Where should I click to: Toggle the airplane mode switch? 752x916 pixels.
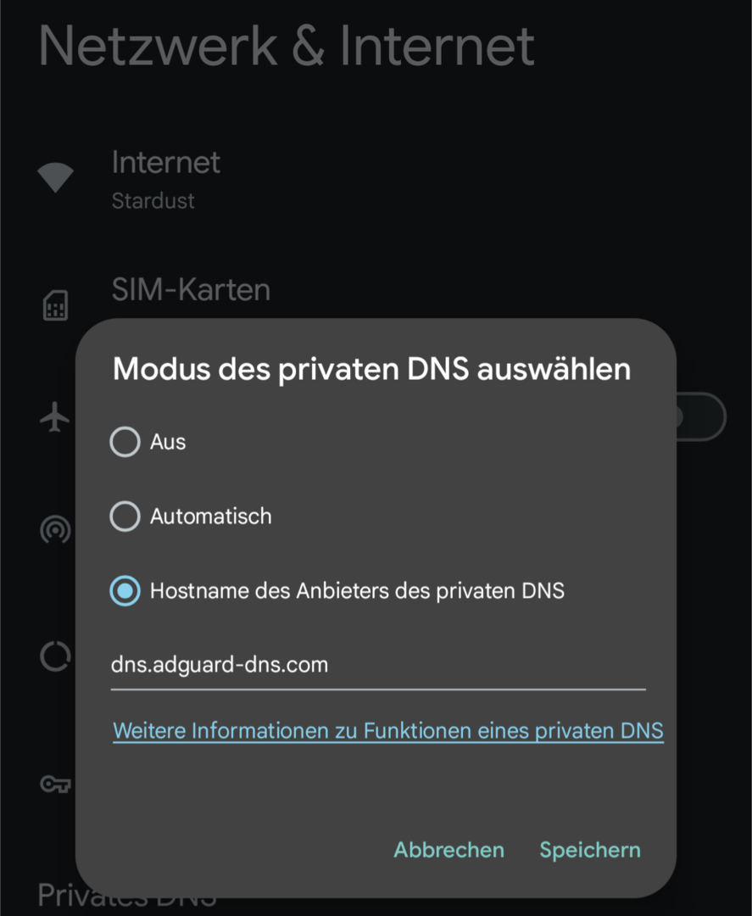pyautogui.click(x=699, y=416)
